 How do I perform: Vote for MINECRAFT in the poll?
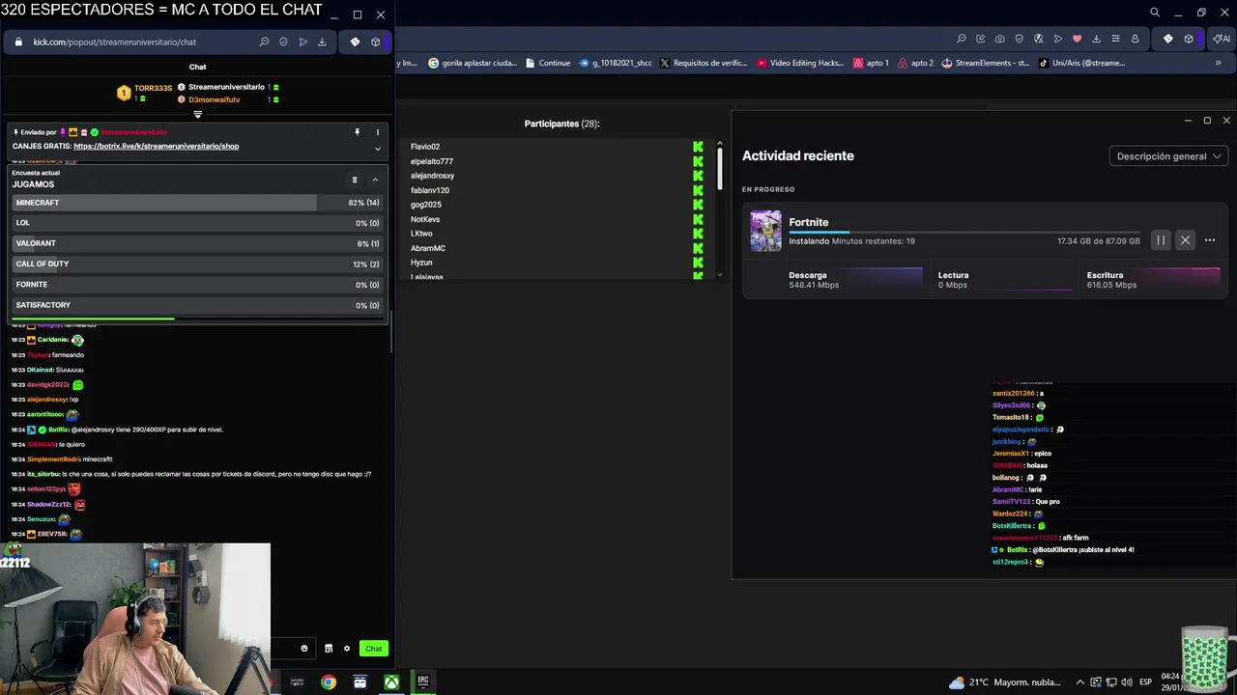(x=197, y=203)
